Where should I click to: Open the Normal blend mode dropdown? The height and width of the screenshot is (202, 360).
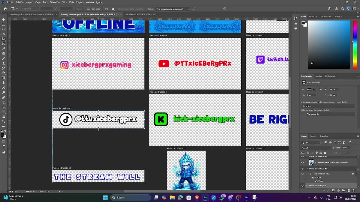316,148
